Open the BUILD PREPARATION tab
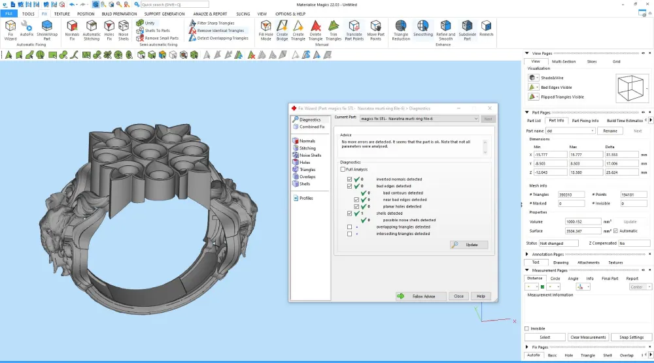This screenshot has height=363, width=654. [x=119, y=14]
